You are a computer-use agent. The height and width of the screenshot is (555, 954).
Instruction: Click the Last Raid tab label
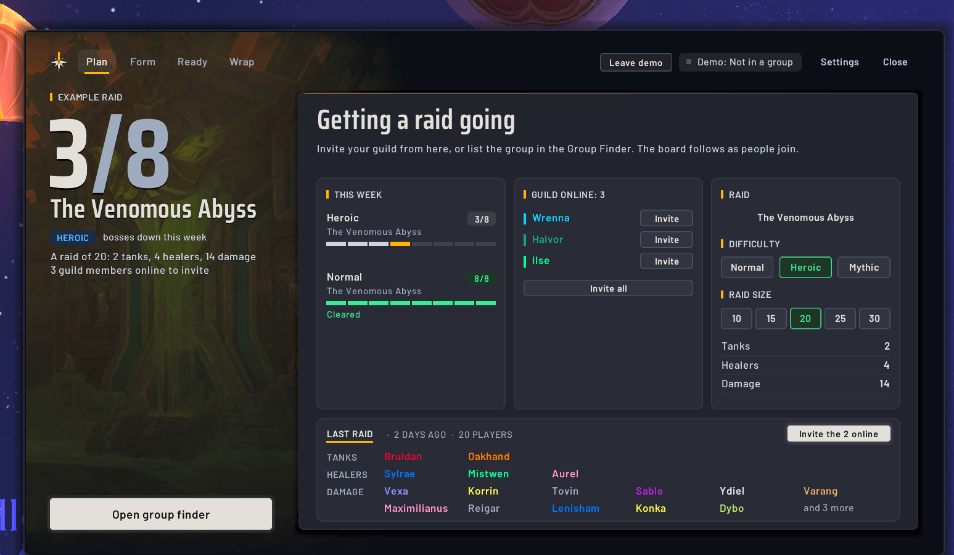coord(350,434)
